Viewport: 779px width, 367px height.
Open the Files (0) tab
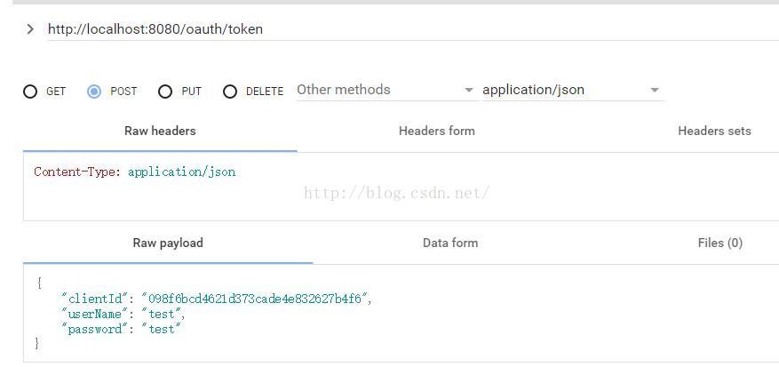coord(719,243)
